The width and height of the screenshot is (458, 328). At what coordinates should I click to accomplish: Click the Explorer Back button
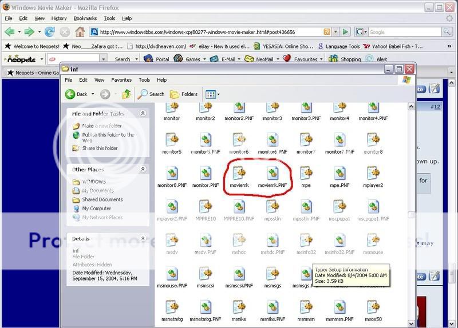pyautogui.click(x=77, y=94)
